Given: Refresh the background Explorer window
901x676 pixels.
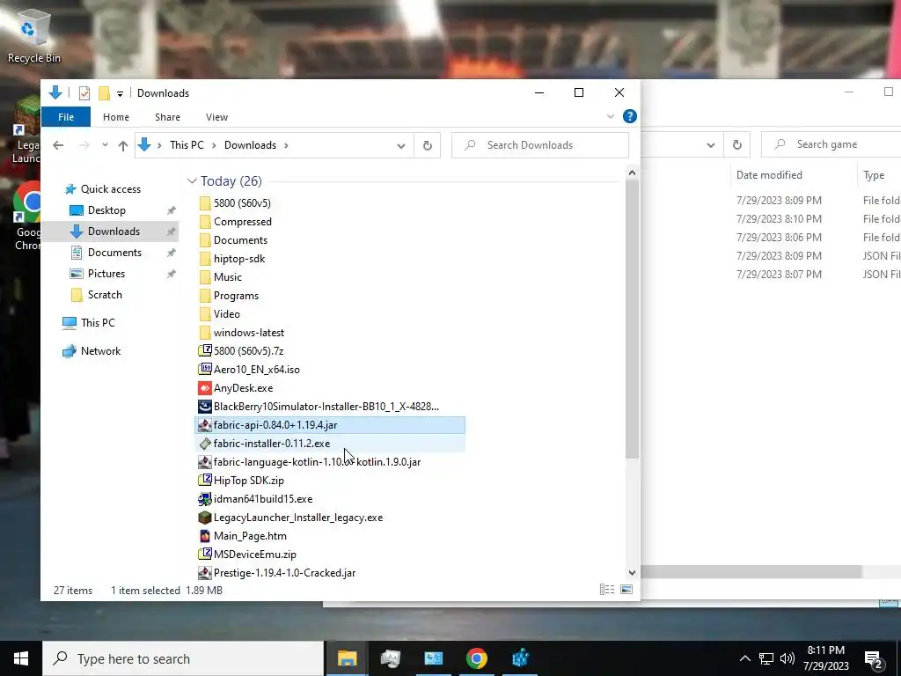Looking at the screenshot, I should [x=736, y=144].
